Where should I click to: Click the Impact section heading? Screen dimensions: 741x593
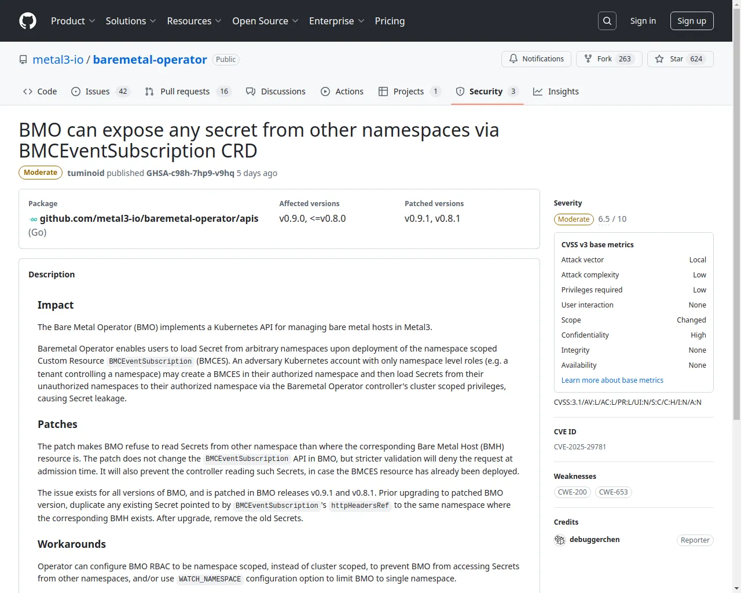(x=56, y=305)
